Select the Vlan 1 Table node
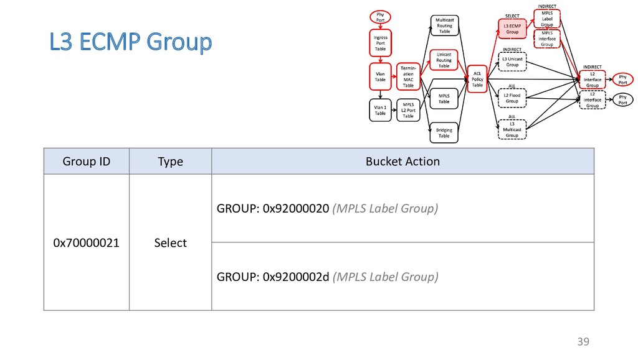638x358 pixels. 380,110
